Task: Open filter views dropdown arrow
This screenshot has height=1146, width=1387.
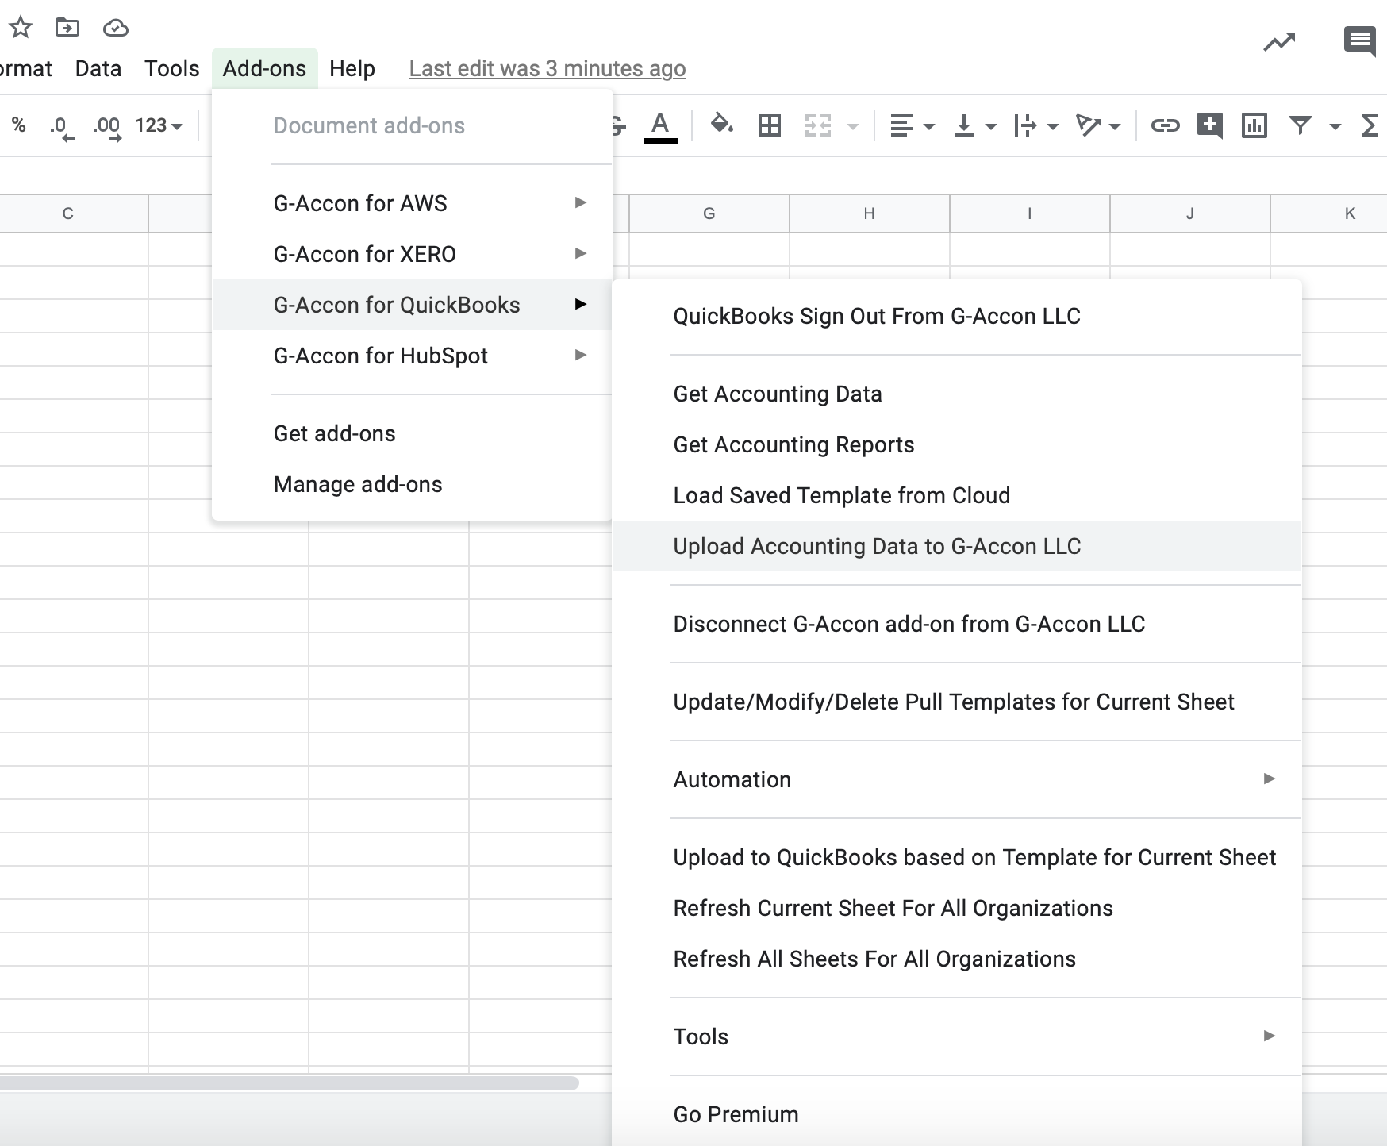Action: [x=1335, y=126]
